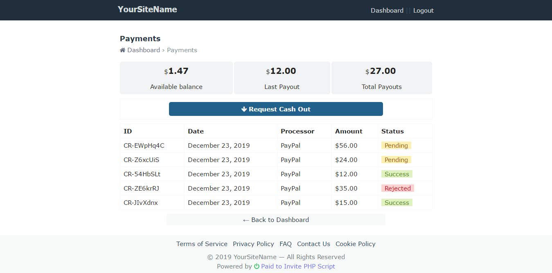
Task: Open Dashboard in top navigation
Action: click(x=387, y=11)
